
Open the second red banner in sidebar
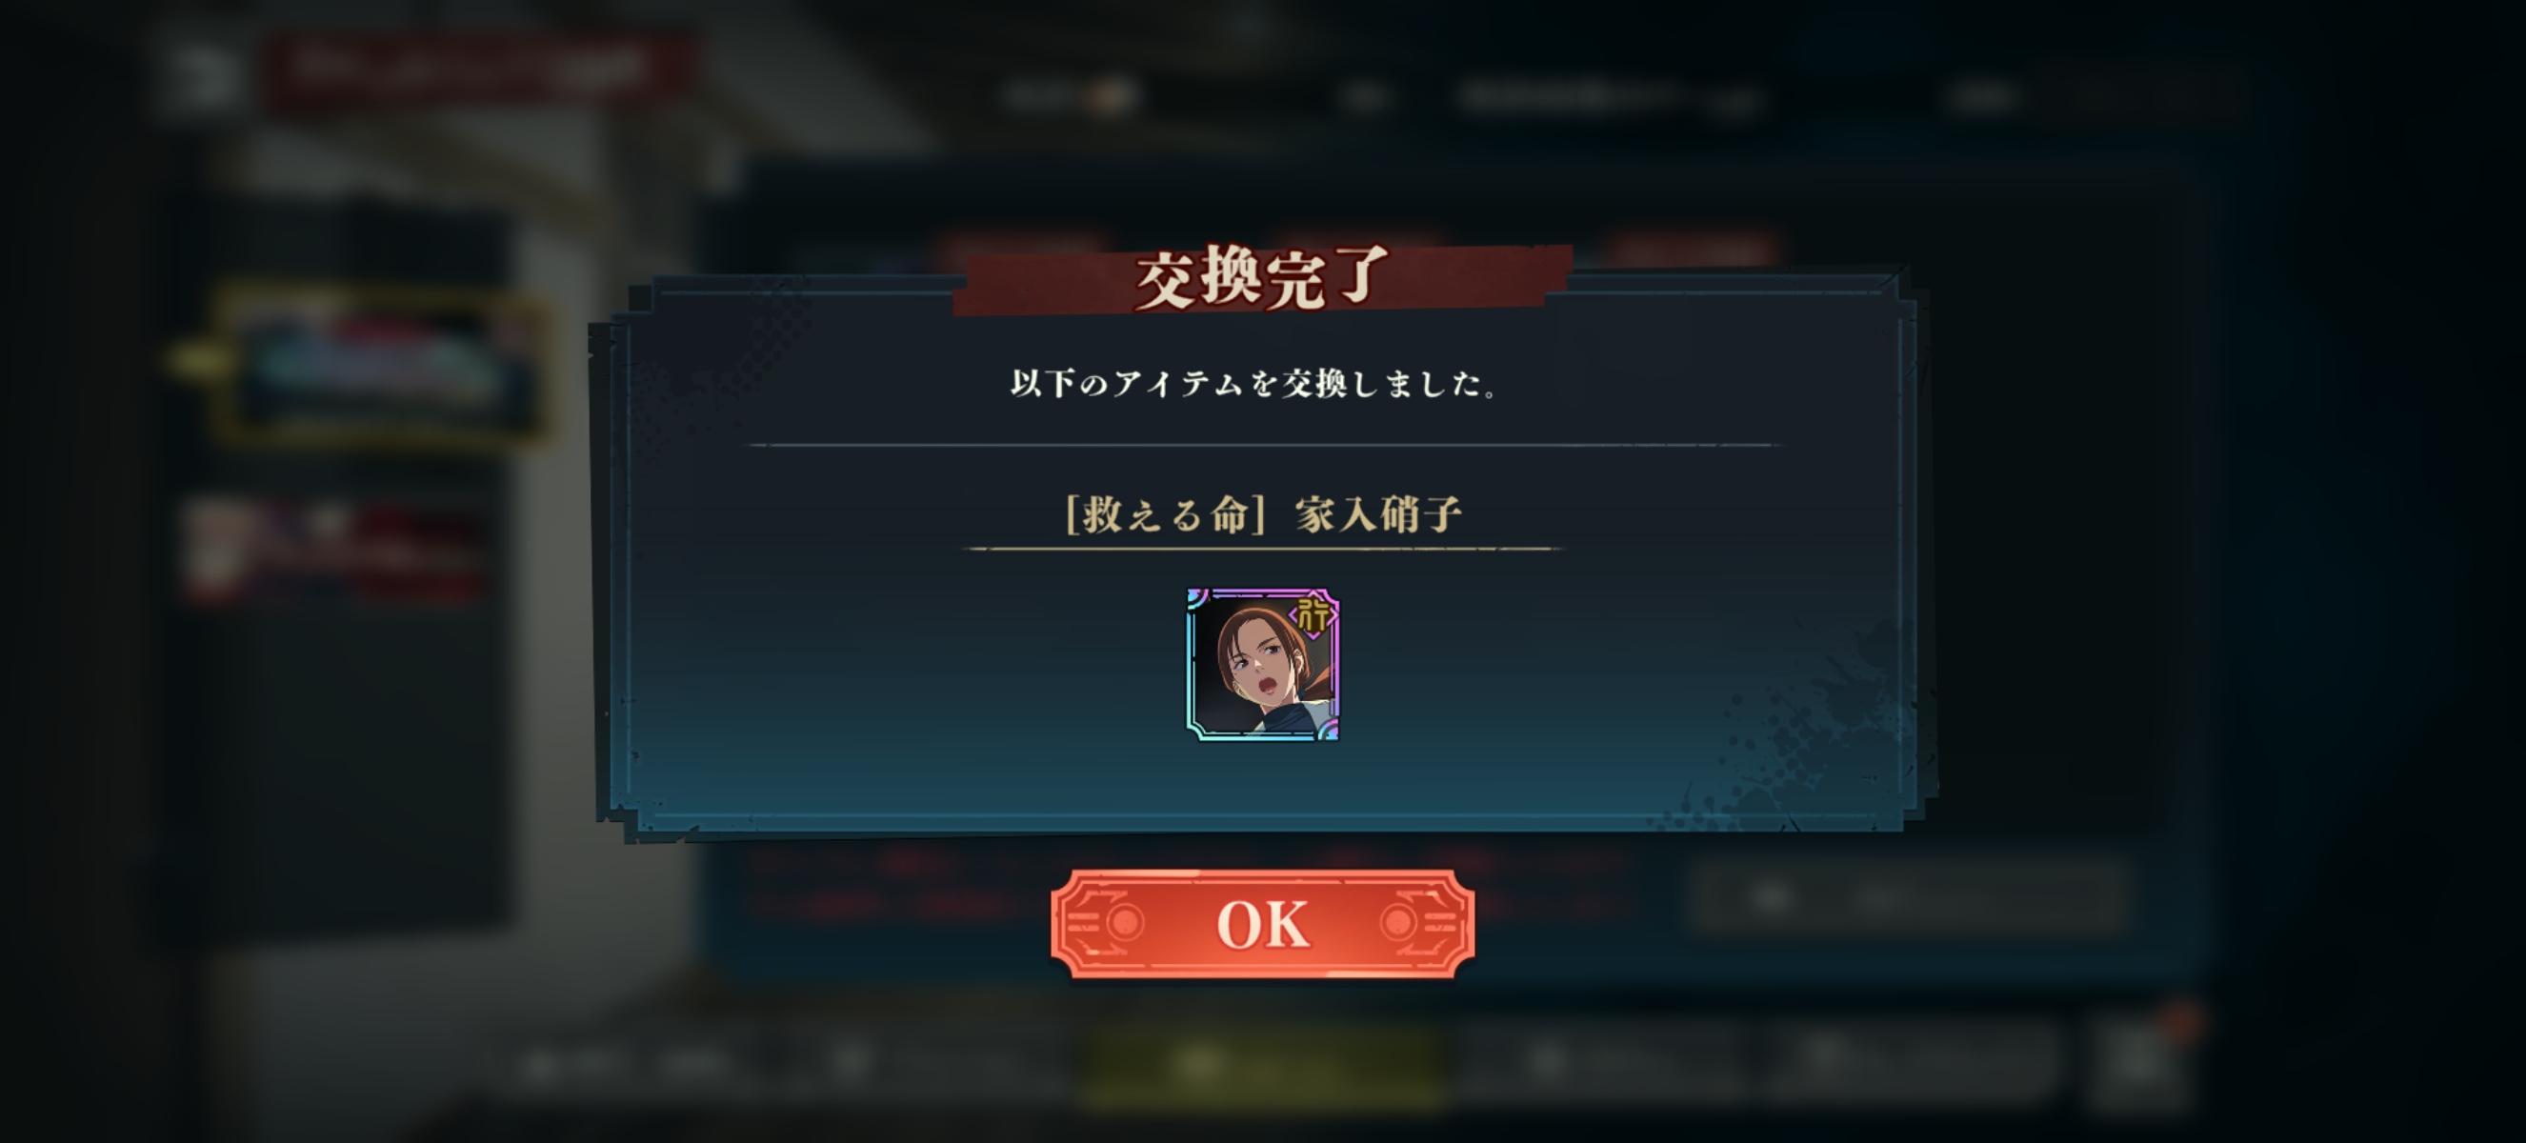pyautogui.click(x=333, y=549)
